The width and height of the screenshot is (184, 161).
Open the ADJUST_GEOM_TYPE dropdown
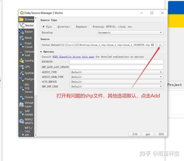pos(117,77)
